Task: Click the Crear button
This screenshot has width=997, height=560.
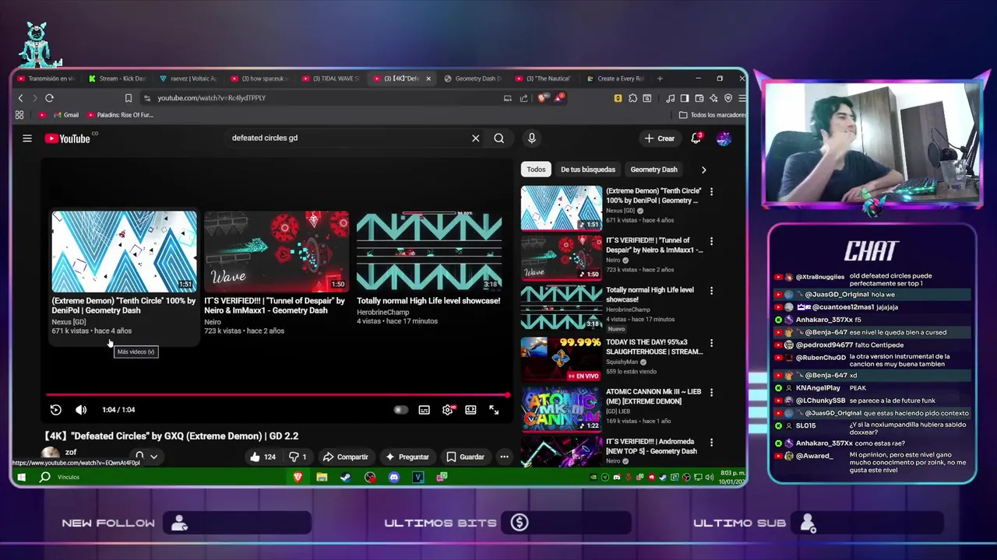Action: pyautogui.click(x=659, y=138)
